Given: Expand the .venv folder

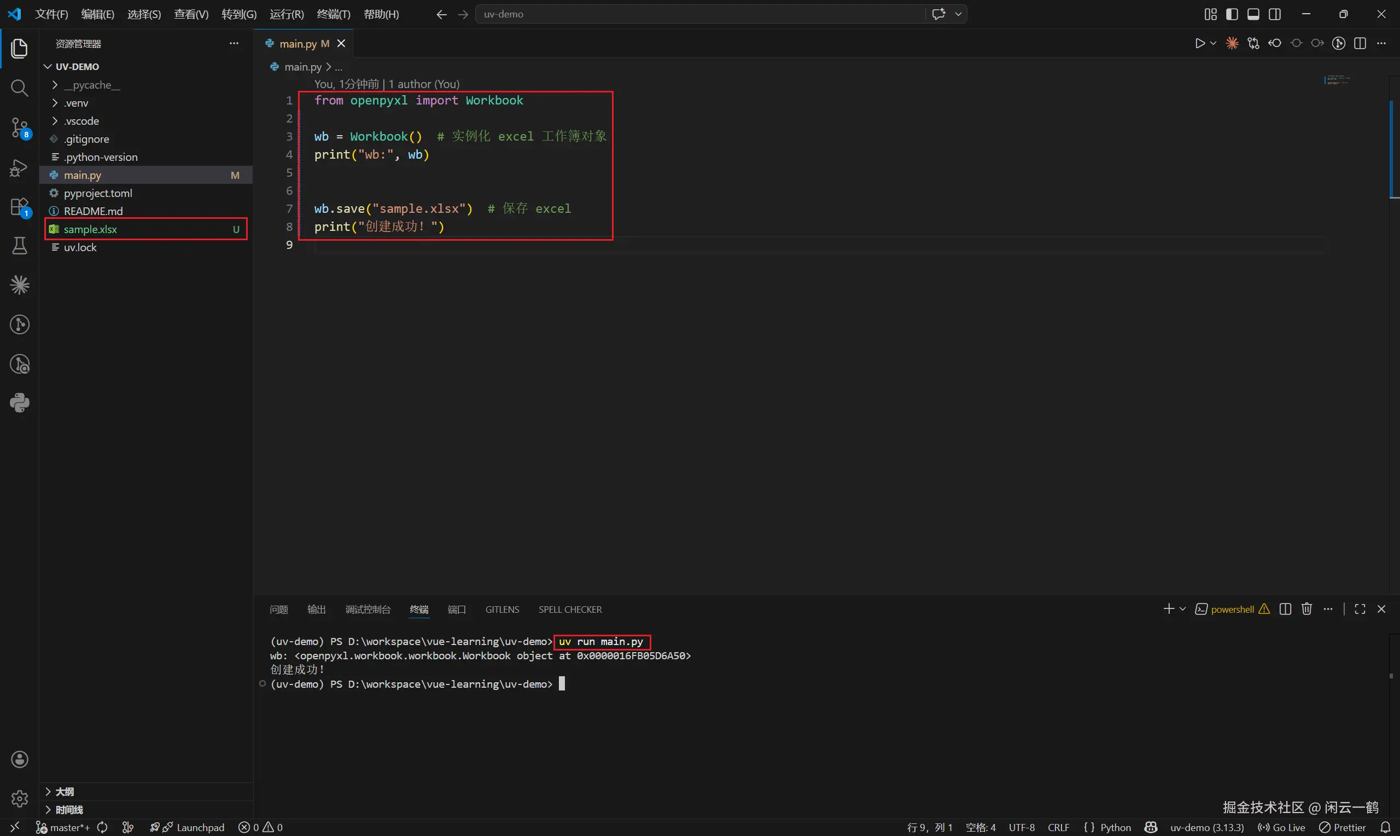Looking at the screenshot, I should pyautogui.click(x=75, y=103).
